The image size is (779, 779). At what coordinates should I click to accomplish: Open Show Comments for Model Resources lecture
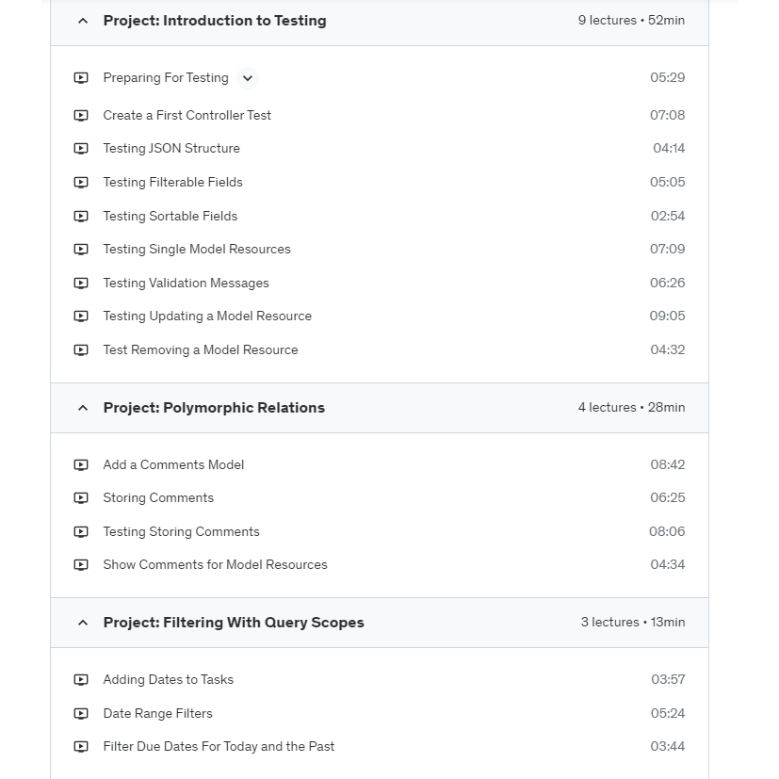215,564
